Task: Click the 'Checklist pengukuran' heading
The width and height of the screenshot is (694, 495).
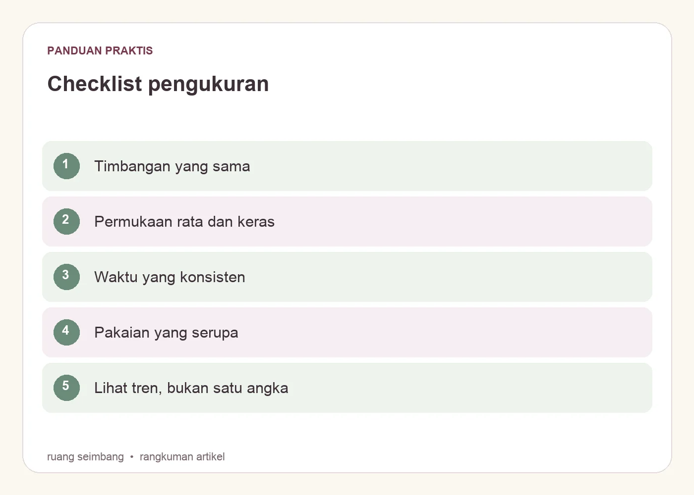Action: (x=158, y=84)
